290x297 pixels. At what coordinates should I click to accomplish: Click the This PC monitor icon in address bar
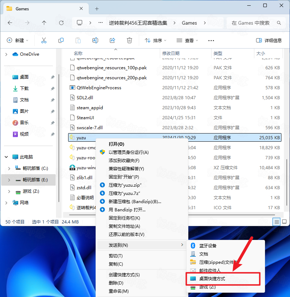pos(80,23)
